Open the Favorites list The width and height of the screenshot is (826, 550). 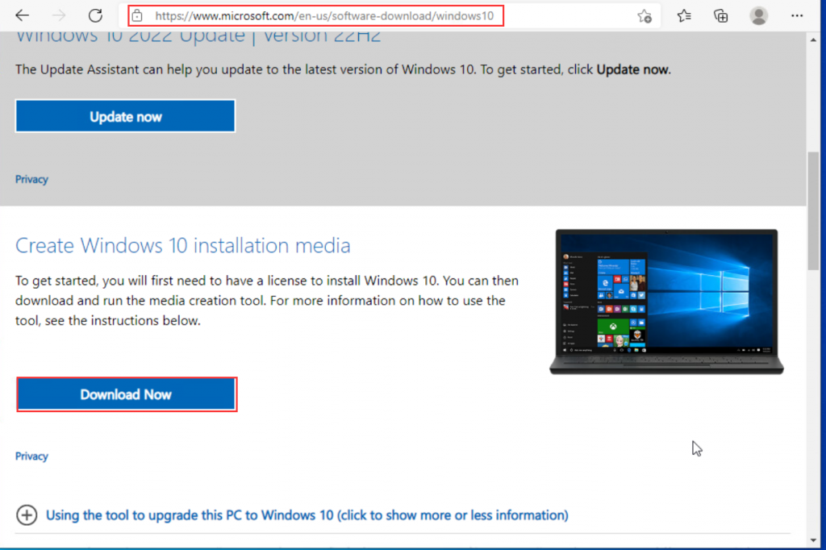[684, 16]
